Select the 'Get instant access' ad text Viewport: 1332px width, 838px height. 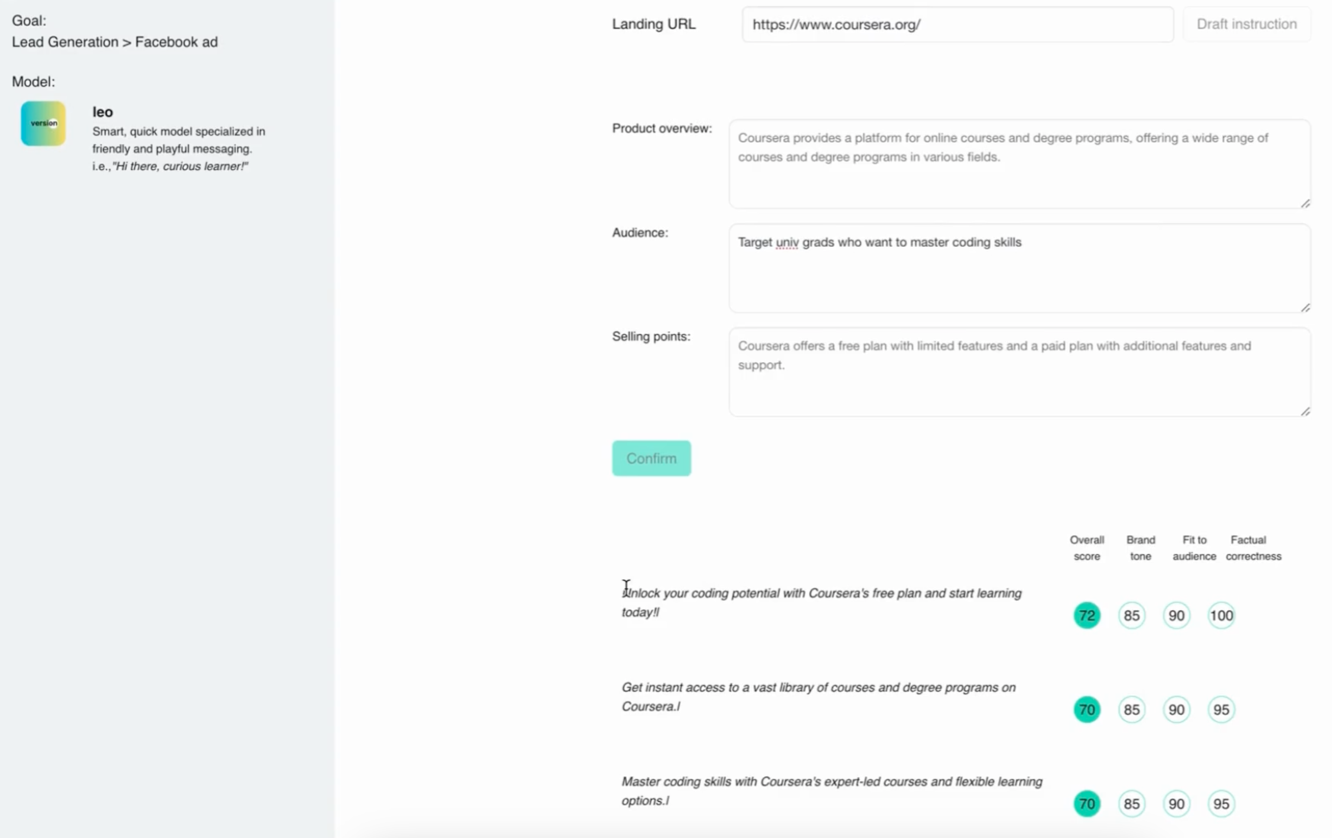(818, 696)
